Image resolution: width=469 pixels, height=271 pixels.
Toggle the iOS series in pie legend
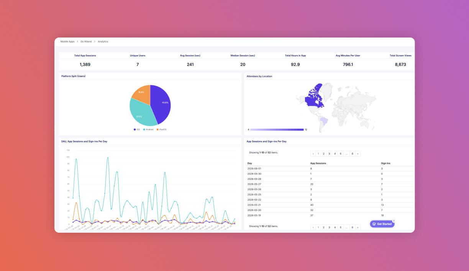137,129
